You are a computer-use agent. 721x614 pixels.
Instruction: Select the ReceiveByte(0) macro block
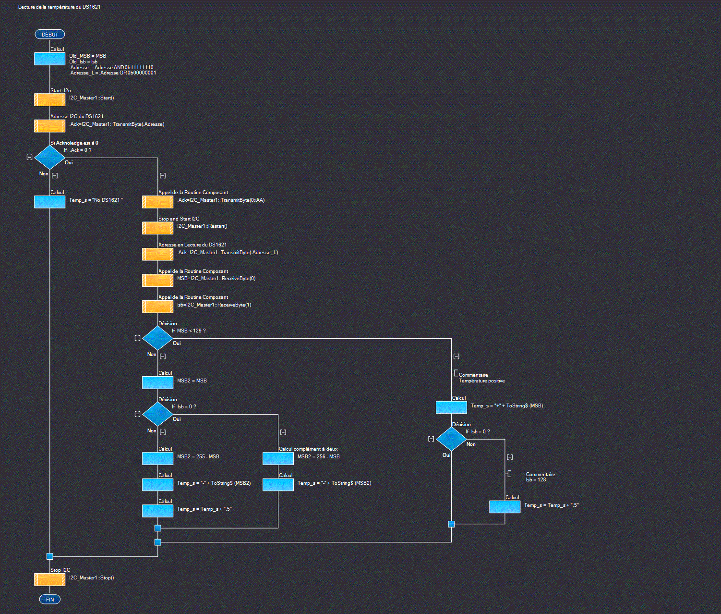[x=157, y=280]
